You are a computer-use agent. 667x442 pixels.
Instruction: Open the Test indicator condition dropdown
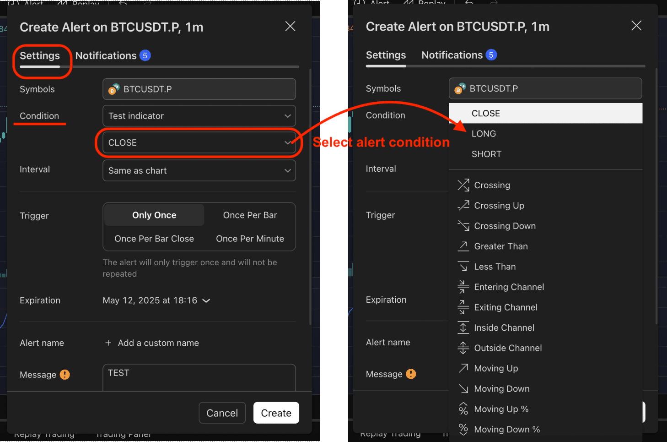[x=199, y=116]
